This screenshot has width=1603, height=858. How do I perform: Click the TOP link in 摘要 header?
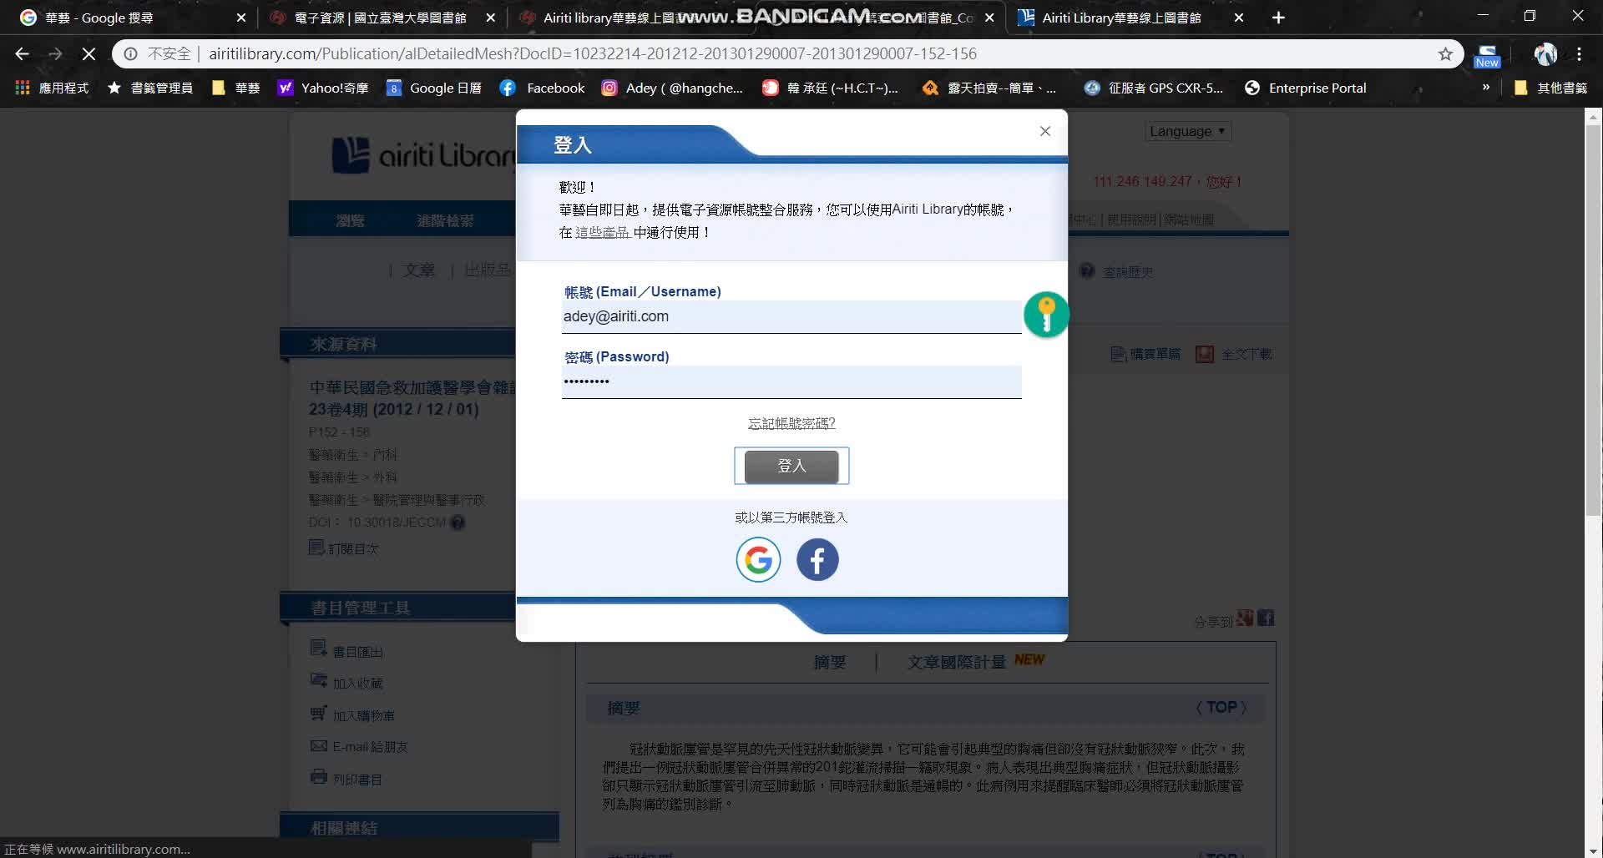point(1221,708)
